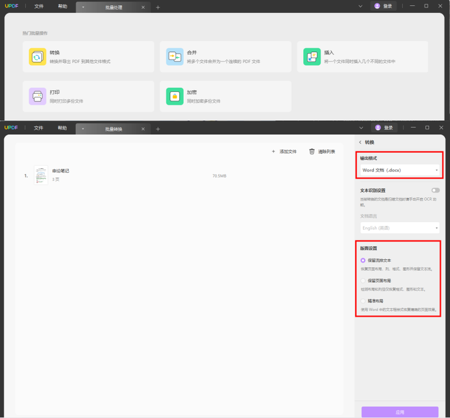The width and height of the screenshot is (450, 418).
Task: Minimize the upper UPDF window
Action: tap(412, 6)
